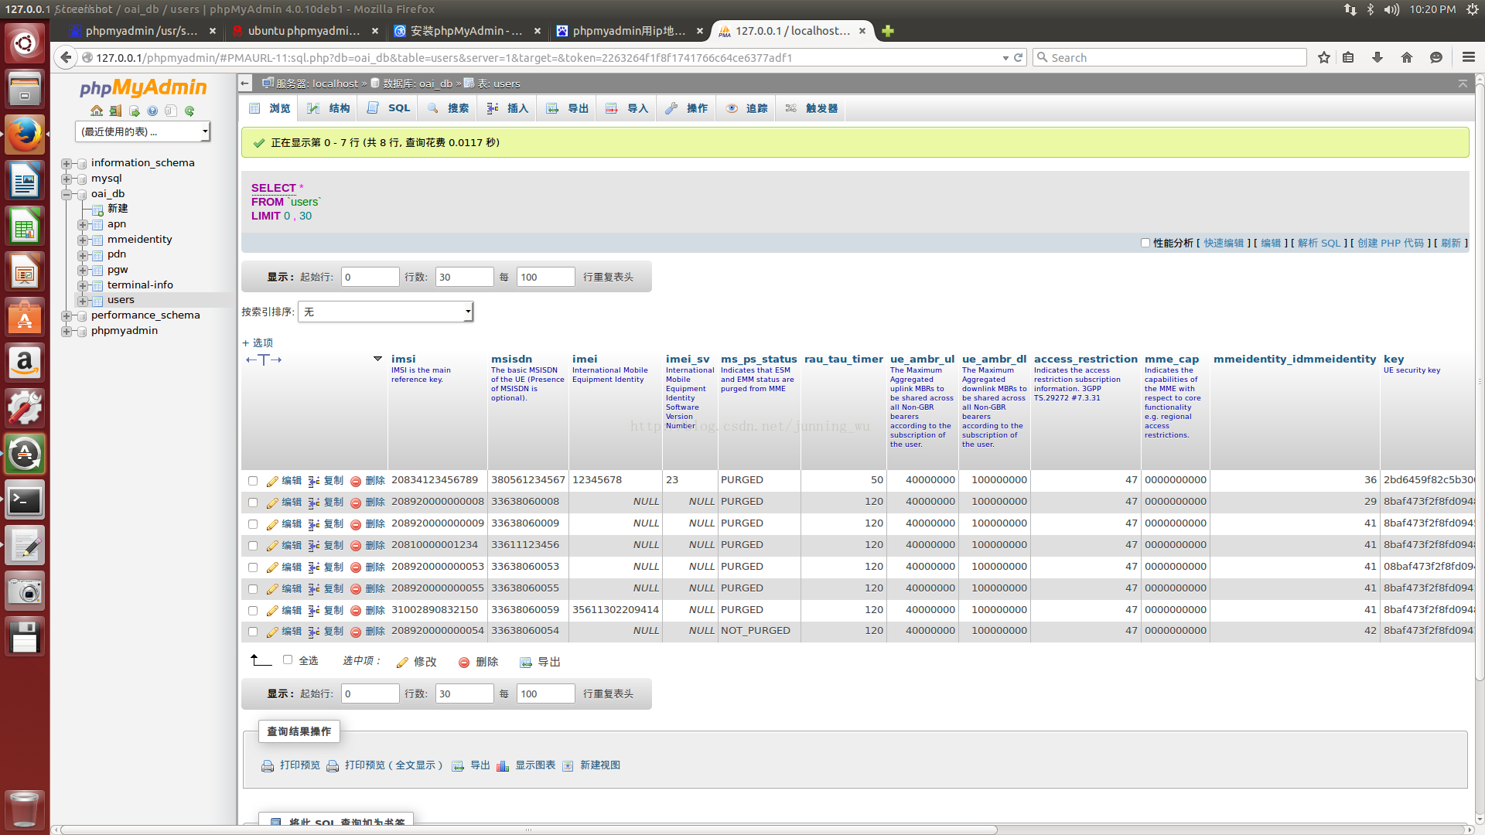Switch to the 插入 (Insert) tab

(x=508, y=108)
